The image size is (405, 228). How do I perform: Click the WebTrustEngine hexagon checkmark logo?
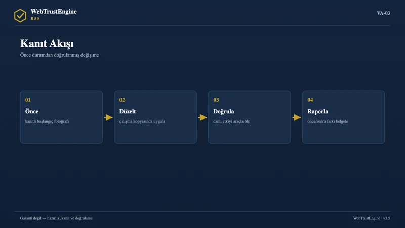(x=20, y=16)
